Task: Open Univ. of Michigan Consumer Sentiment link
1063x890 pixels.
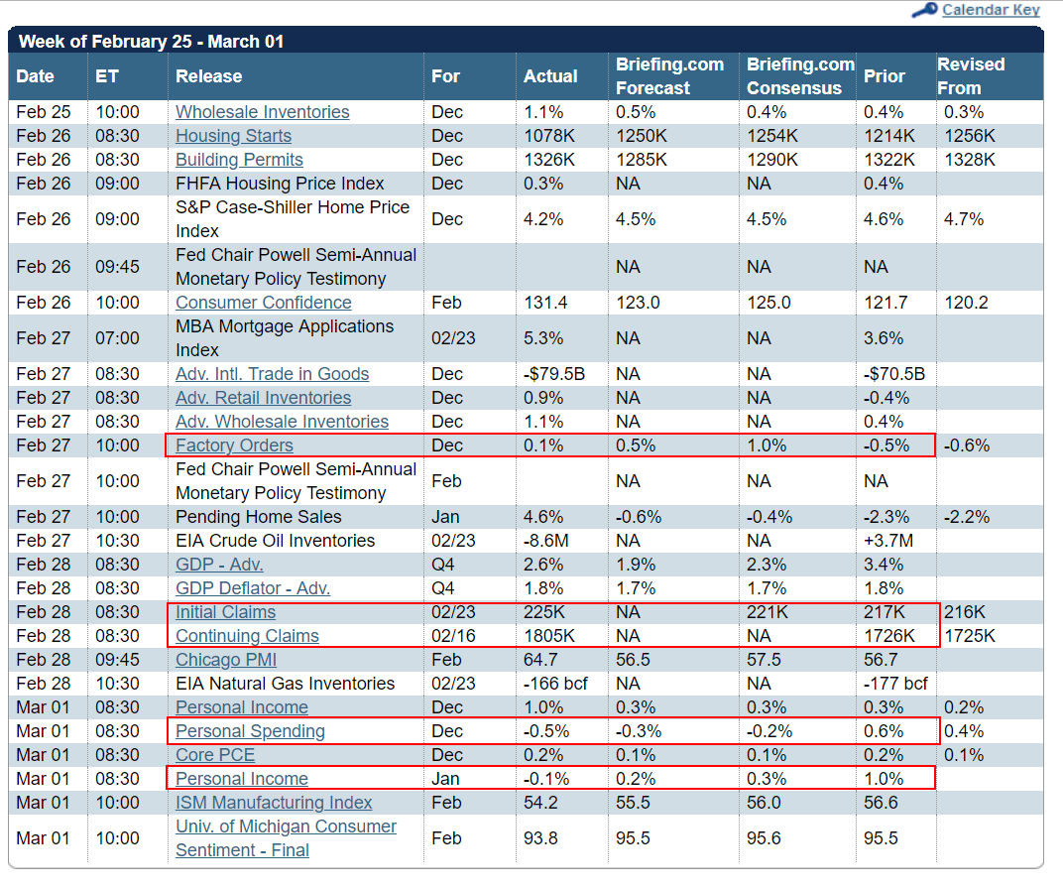Action: (x=286, y=838)
